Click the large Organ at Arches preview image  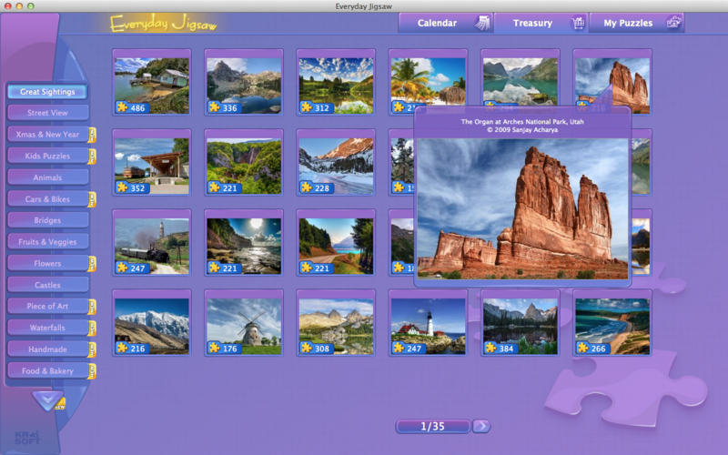pos(522,208)
